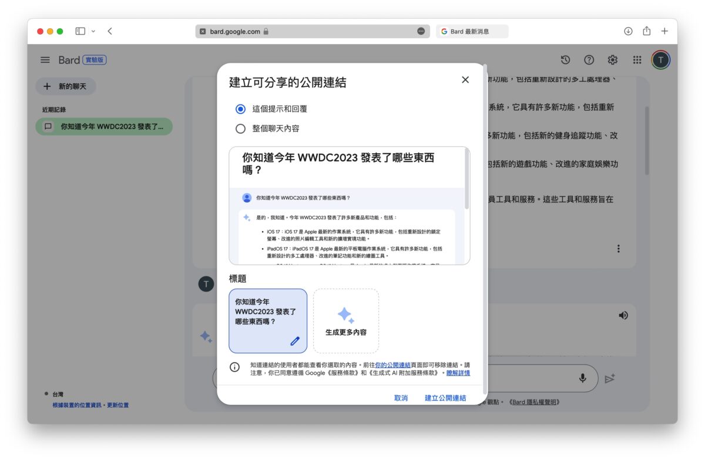
Task: Click the Bard logo text
Action: (69, 60)
